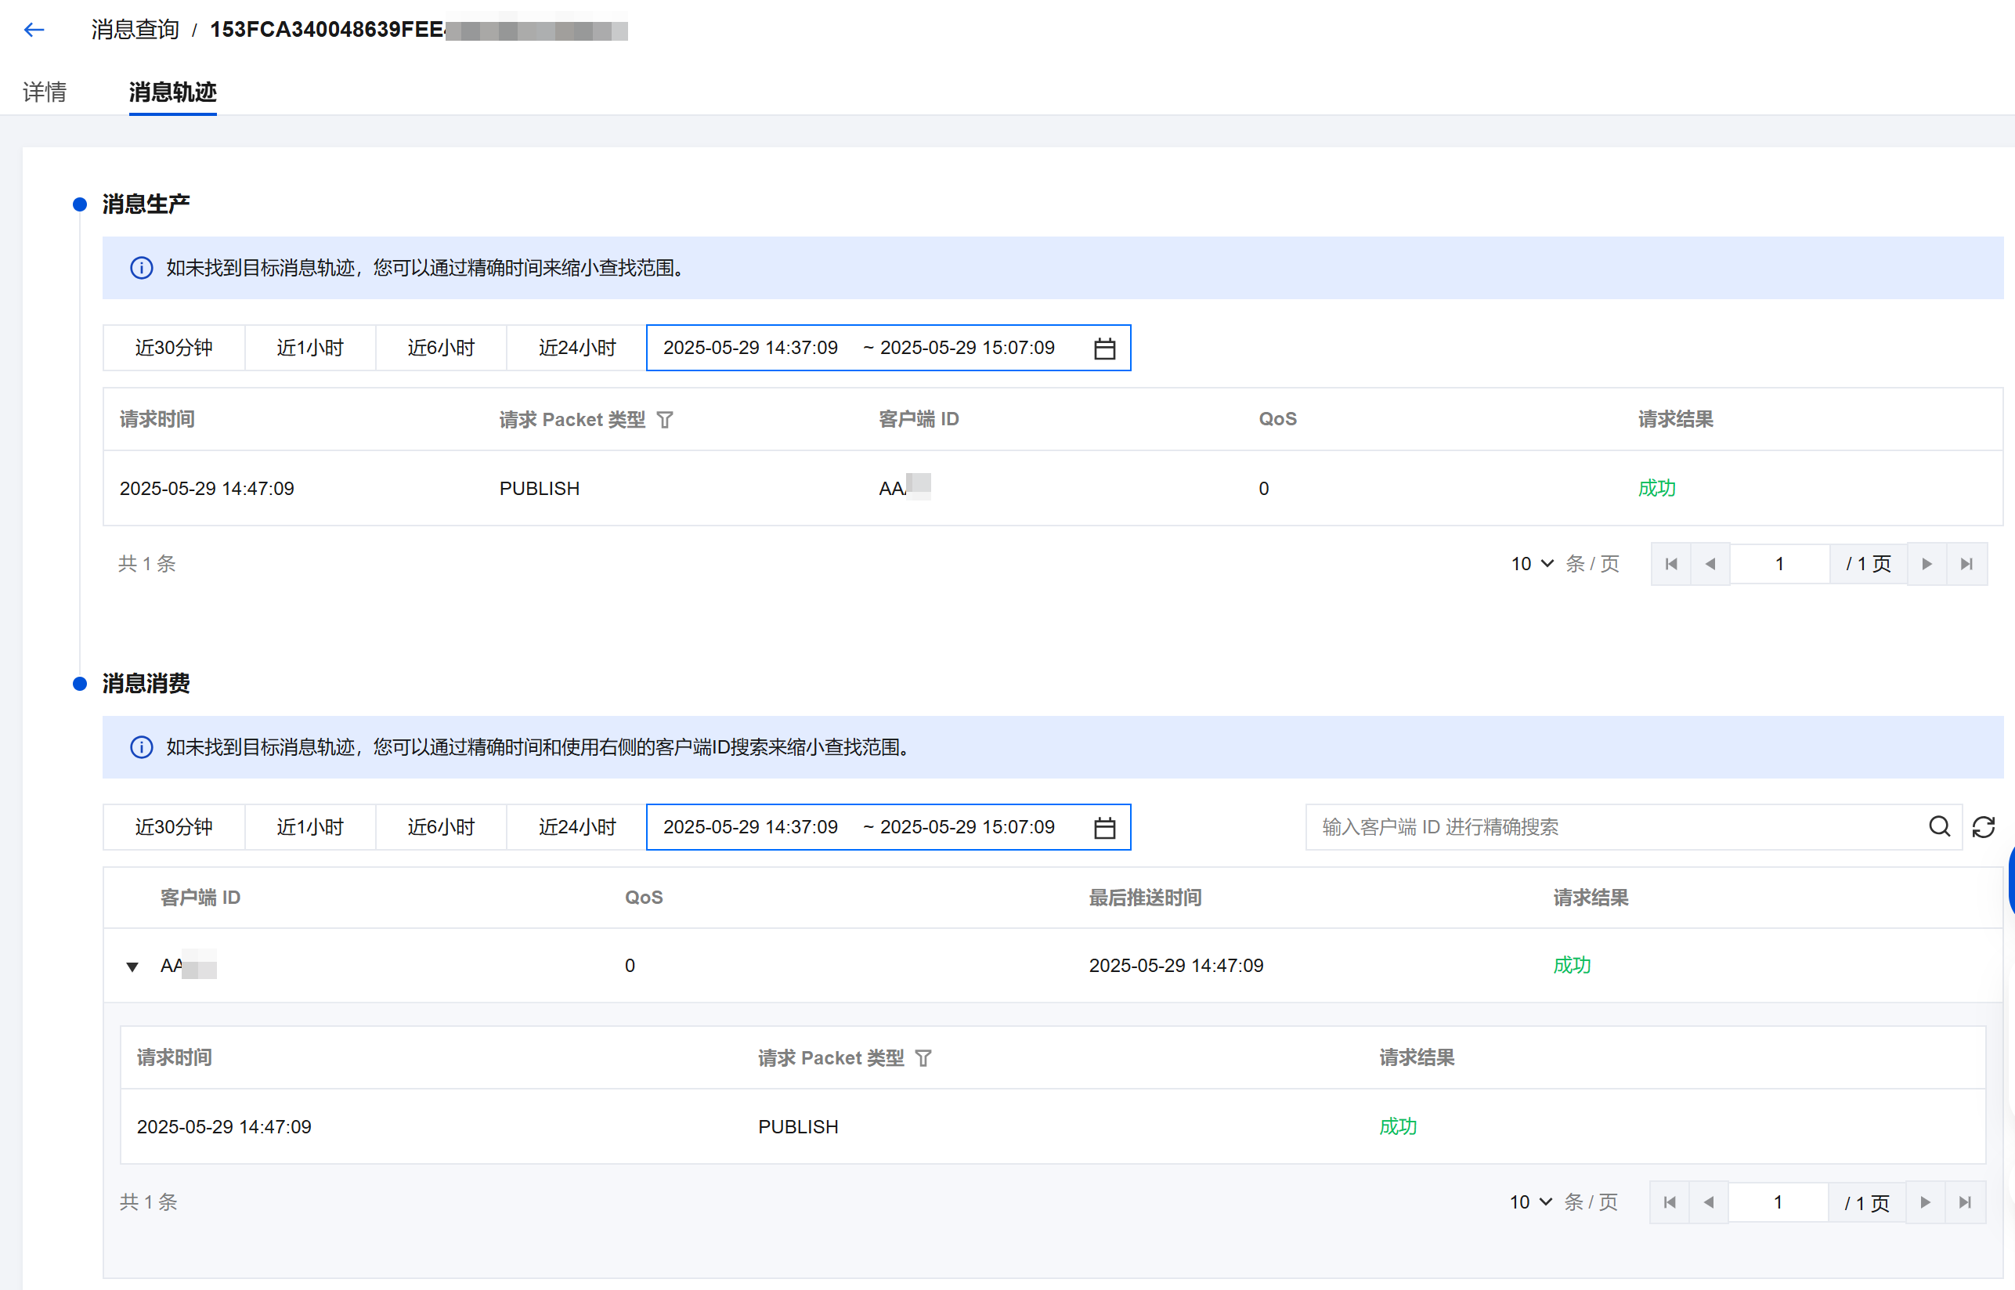Screen dimensions: 2015x1290
Task: Click nested table Packet type filter icon
Action: pyautogui.click(x=923, y=1058)
